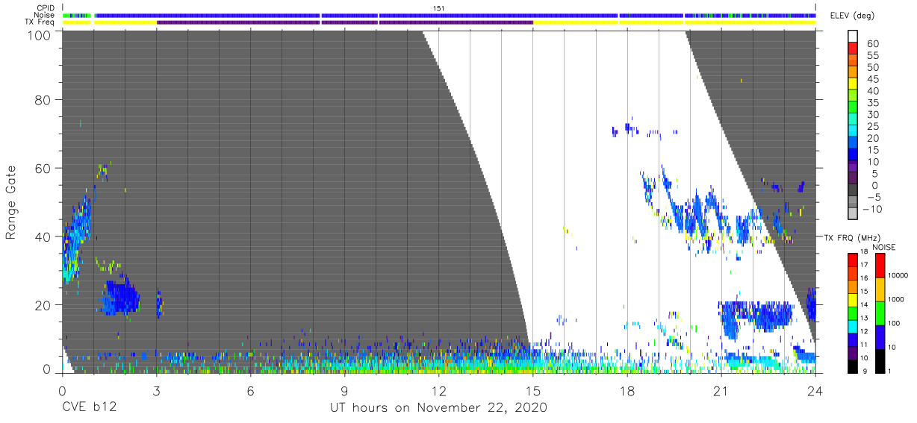Click the "35" label on ELEV colorbar
The width and height of the screenshot is (917, 423).
[873, 103]
